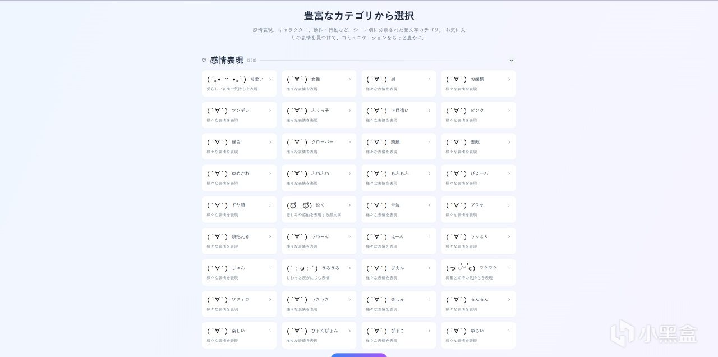
Task: Click the arrow icon on お嬢様 card
Action: 509,79
